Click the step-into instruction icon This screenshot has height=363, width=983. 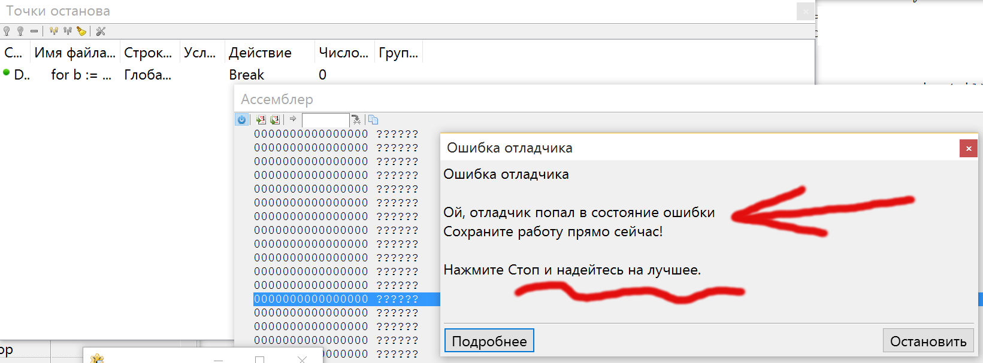point(261,120)
